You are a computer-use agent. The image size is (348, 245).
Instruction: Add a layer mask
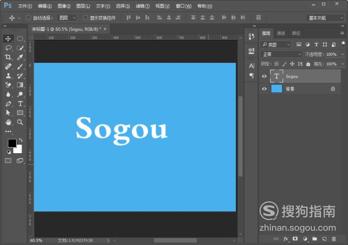(295, 238)
